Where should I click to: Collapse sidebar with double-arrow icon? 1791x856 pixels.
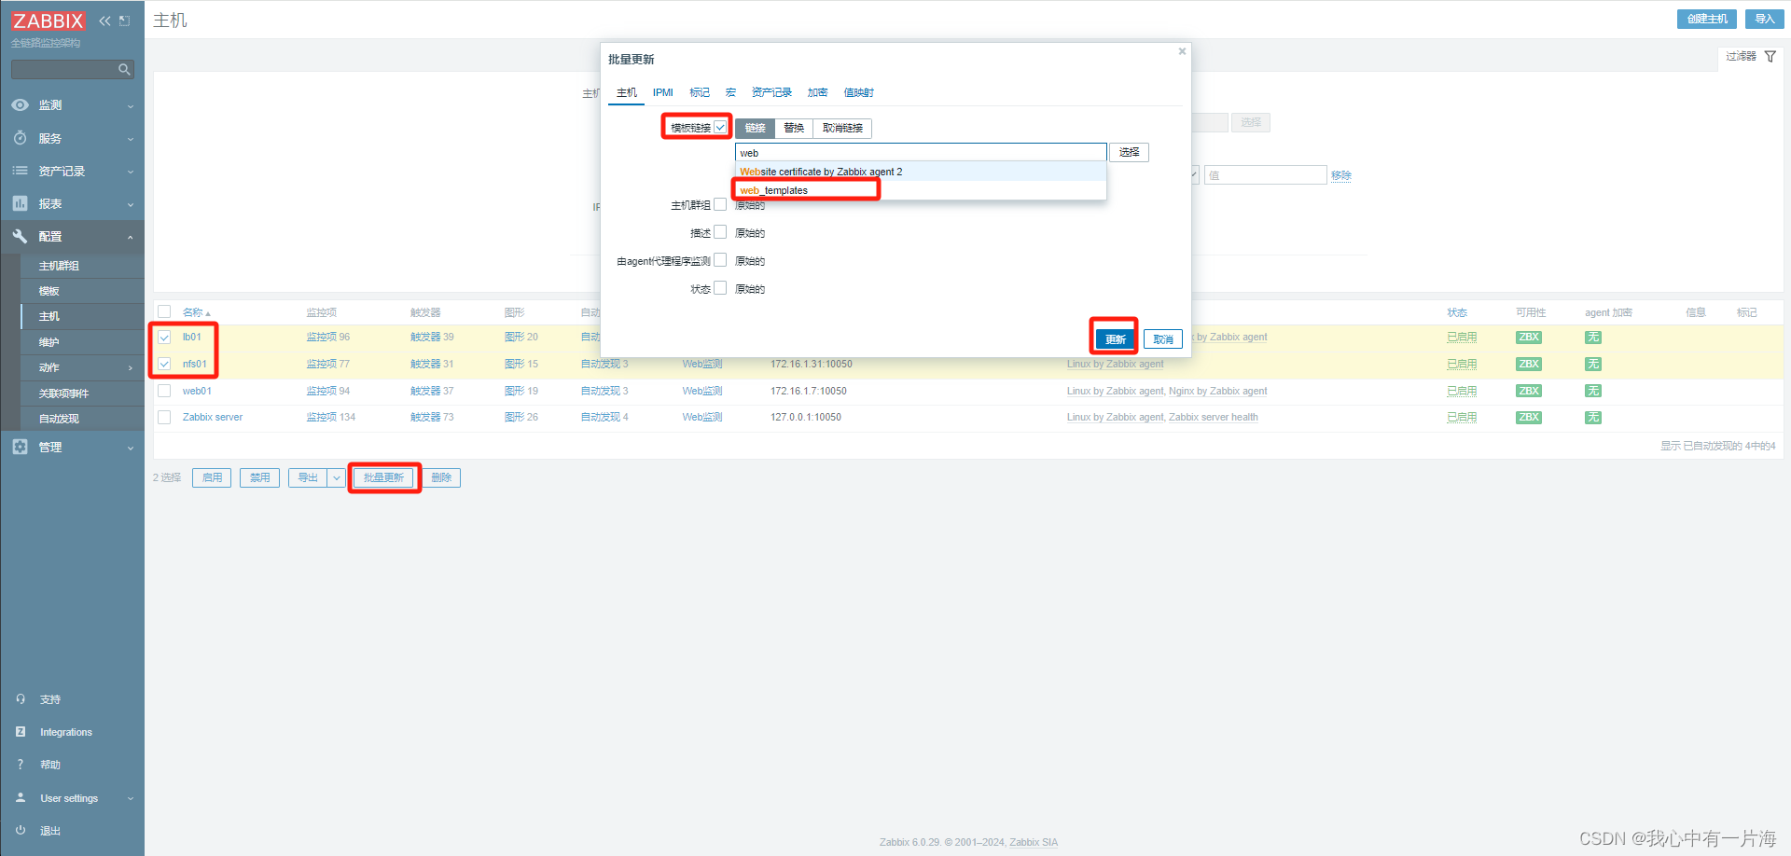104,21
